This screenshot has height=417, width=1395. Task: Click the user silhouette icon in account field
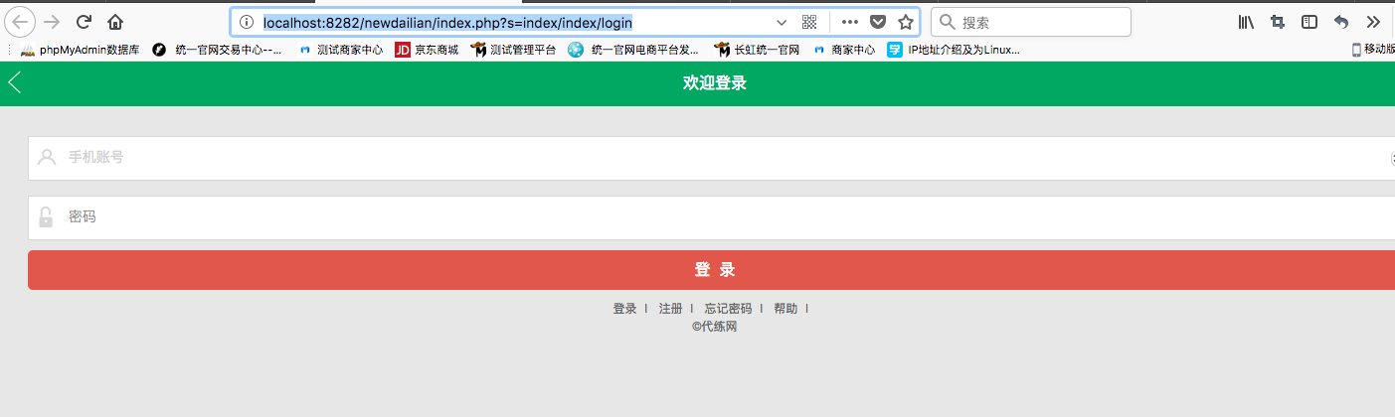[x=47, y=157]
